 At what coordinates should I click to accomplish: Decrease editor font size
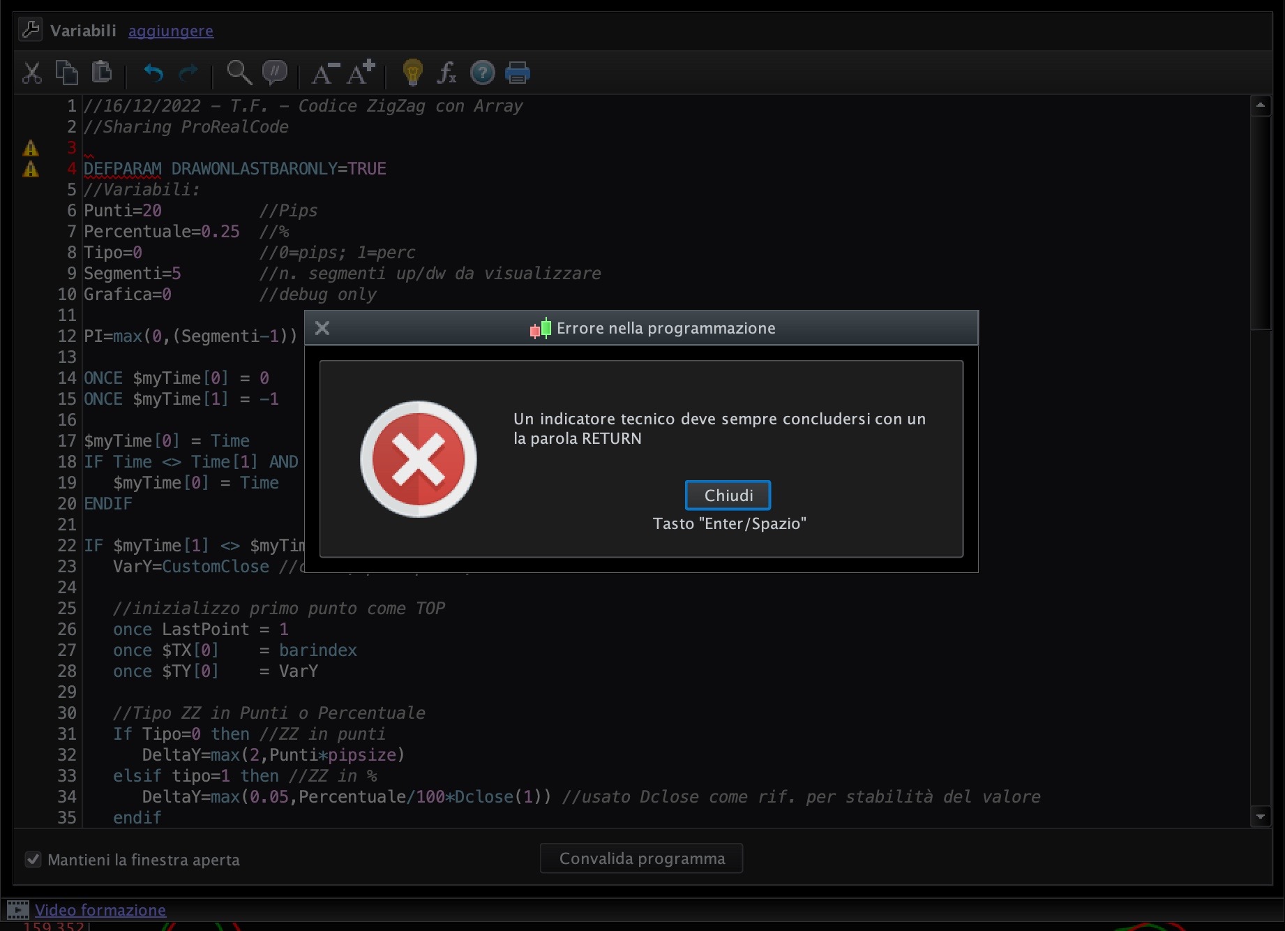[325, 73]
